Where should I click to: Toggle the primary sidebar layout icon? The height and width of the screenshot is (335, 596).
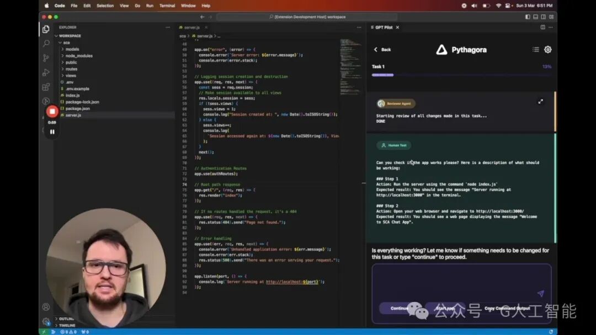pyautogui.click(x=528, y=17)
